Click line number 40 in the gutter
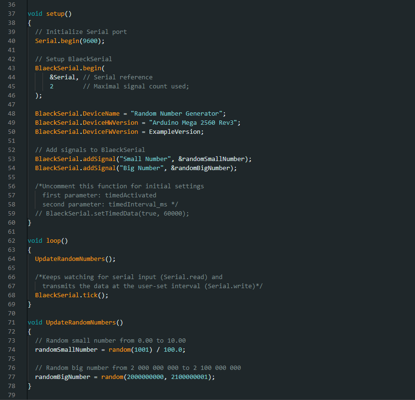The width and height of the screenshot is (415, 400). [x=11, y=41]
